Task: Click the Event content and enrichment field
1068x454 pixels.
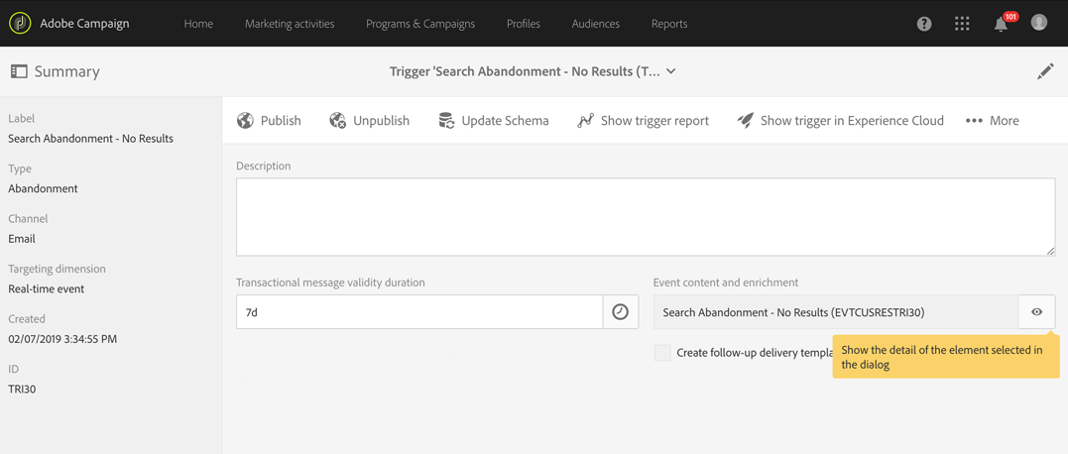Action: tap(836, 311)
